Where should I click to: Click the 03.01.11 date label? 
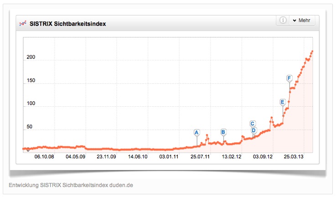click(x=168, y=156)
